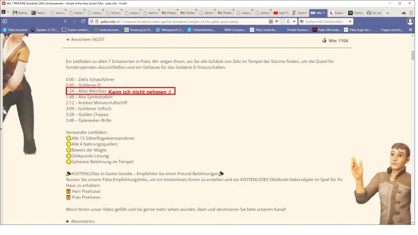Image resolution: width=418 pixels, height=235 pixels.
Task: Open the Palia: Seidenfa... bookmark
Action: 264,30
